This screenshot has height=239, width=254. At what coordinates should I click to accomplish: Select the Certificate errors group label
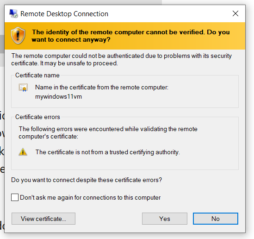37,117
